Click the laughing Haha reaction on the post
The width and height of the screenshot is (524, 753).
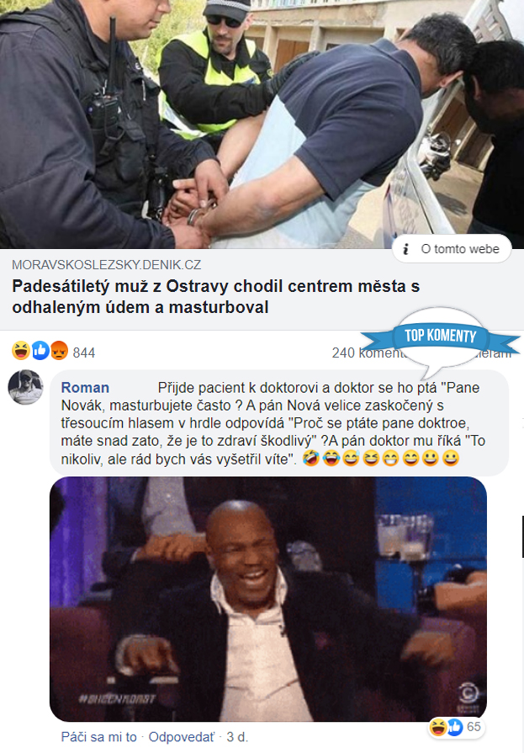click(21, 351)
